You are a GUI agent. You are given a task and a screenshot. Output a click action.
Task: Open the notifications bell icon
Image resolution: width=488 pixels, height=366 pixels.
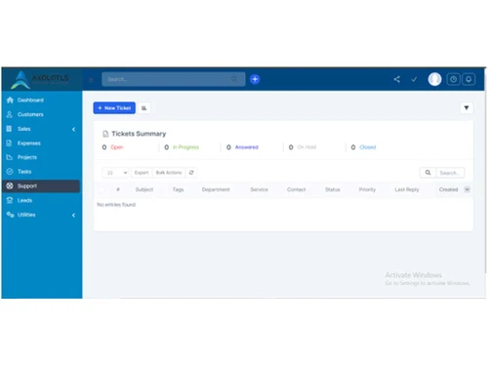[x=468, y=79]
